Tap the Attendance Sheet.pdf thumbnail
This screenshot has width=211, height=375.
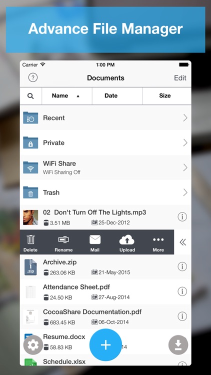click(30, 292)
